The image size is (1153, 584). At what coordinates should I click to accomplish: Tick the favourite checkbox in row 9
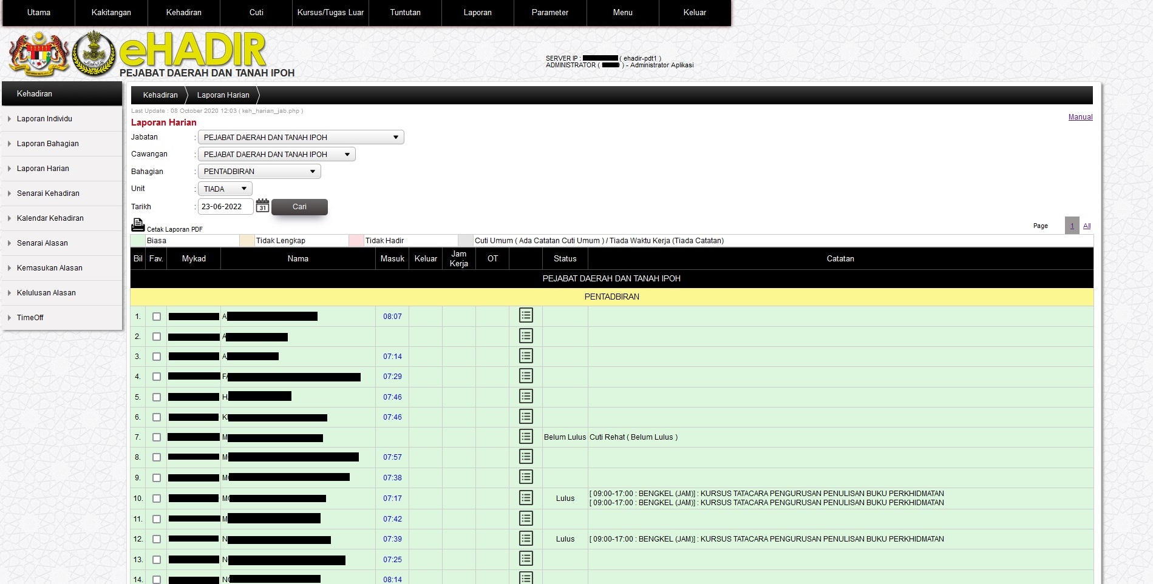pos(157,478)
